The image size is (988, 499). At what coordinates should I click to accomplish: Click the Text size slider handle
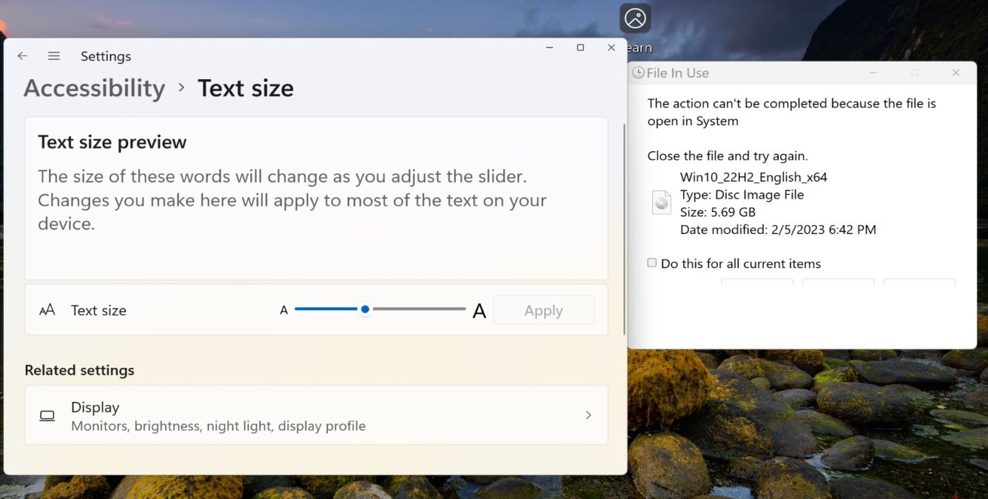tap(365, 309)
